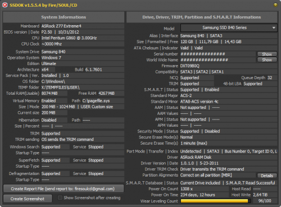
Task: Click the yellow round button at title bar right
Action: pos(275,5)
